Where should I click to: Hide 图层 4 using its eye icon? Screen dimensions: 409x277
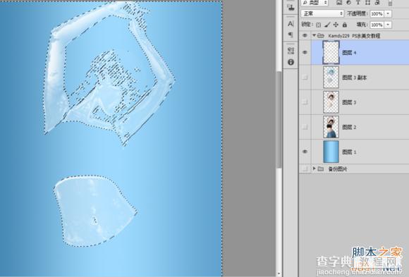[x=305, y=52]
